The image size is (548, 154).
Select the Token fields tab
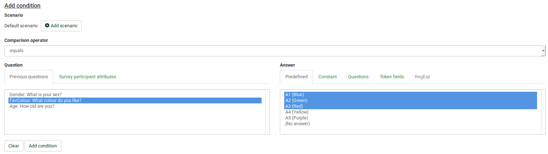392,77
